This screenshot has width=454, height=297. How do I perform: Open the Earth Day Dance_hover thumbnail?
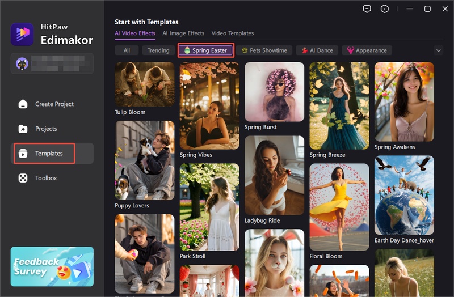click(x=404, y=195)
